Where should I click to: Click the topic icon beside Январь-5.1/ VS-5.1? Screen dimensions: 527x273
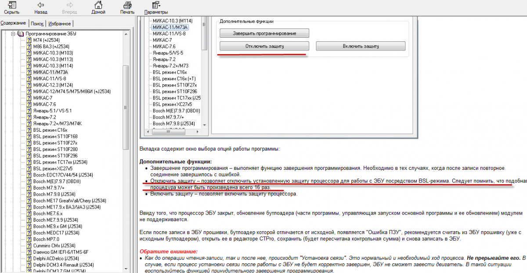29,111
